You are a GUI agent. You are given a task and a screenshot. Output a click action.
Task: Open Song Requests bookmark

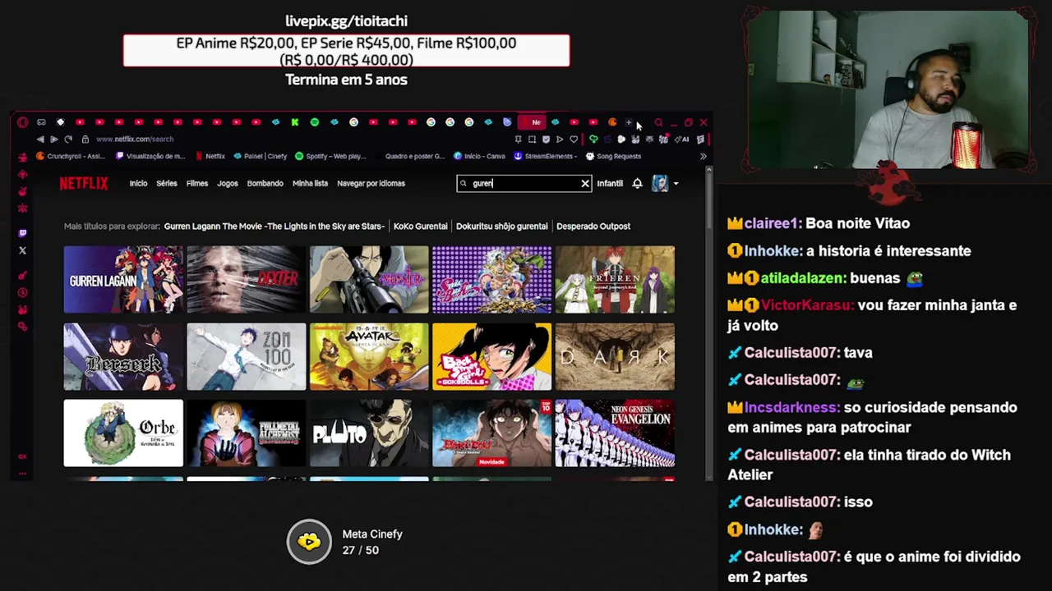(613, 156)
